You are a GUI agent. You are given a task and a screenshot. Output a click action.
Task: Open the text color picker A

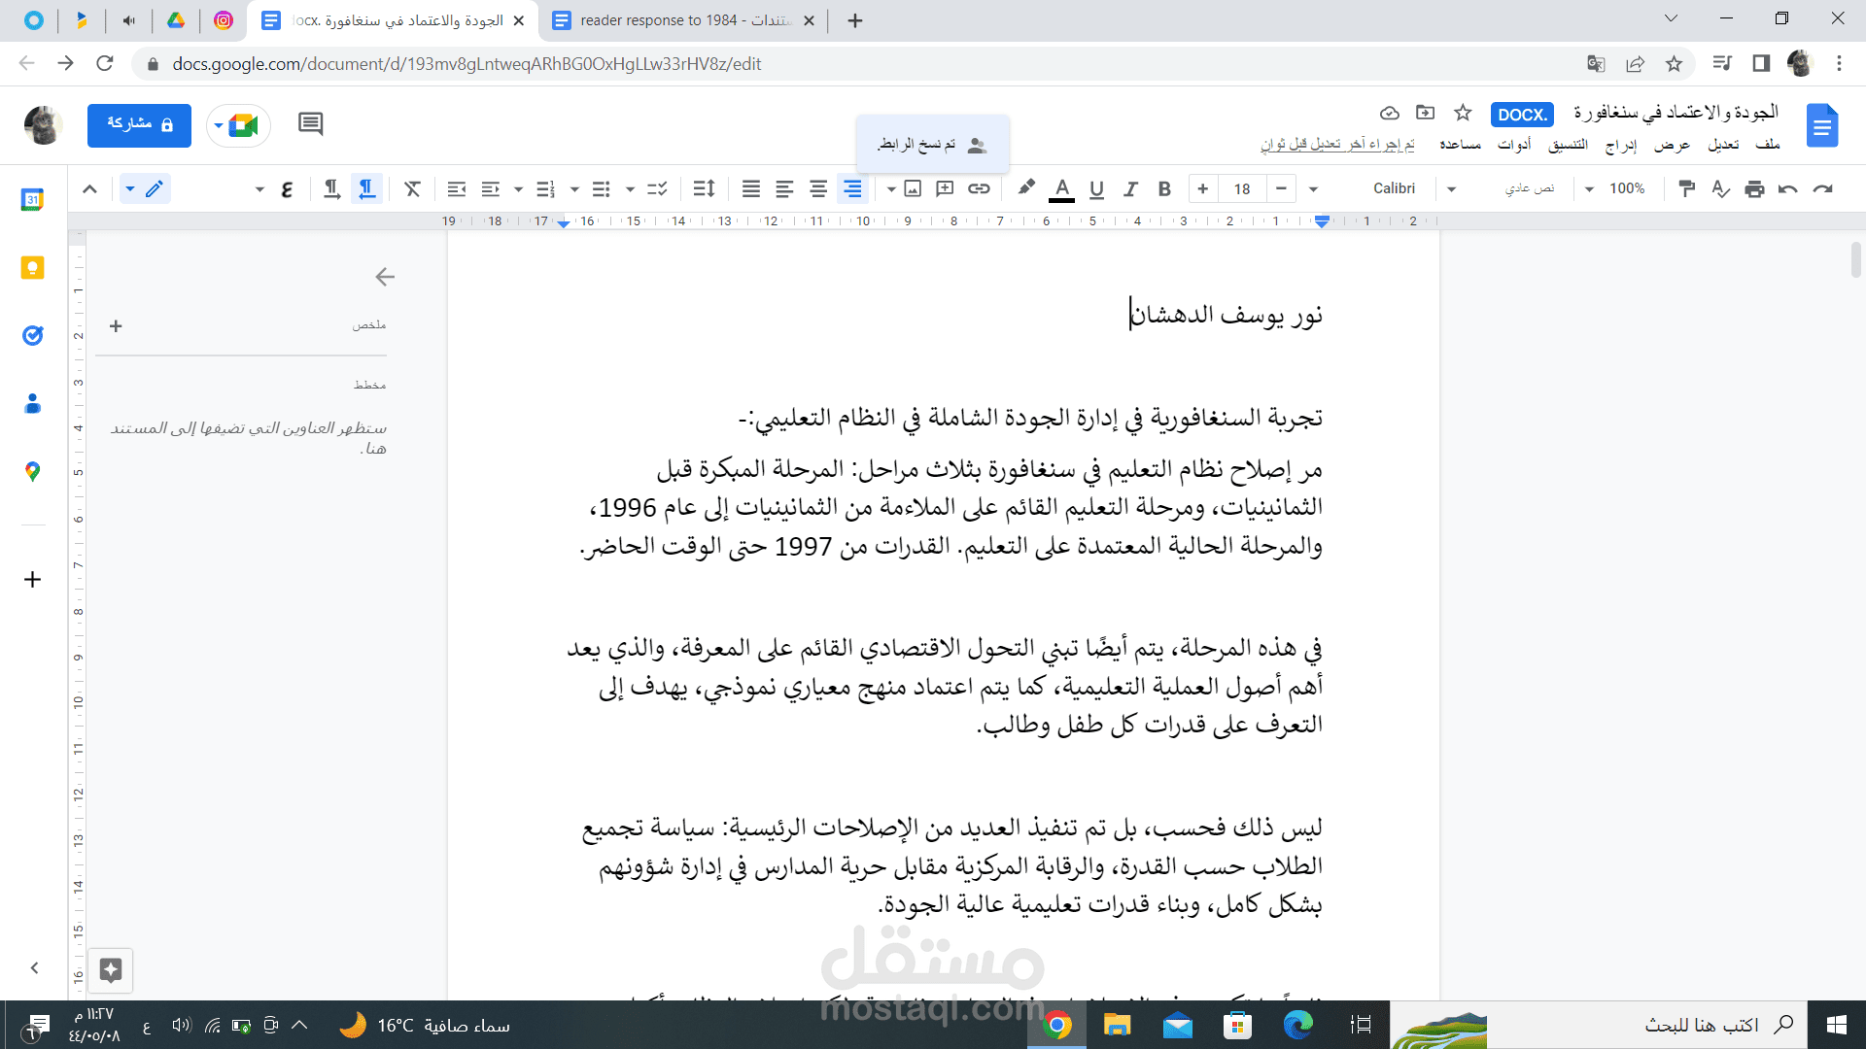[1062, 188]
